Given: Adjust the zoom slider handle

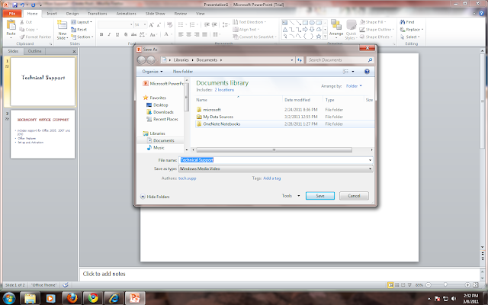Looking at the screenshot, I should pos(445,284).
